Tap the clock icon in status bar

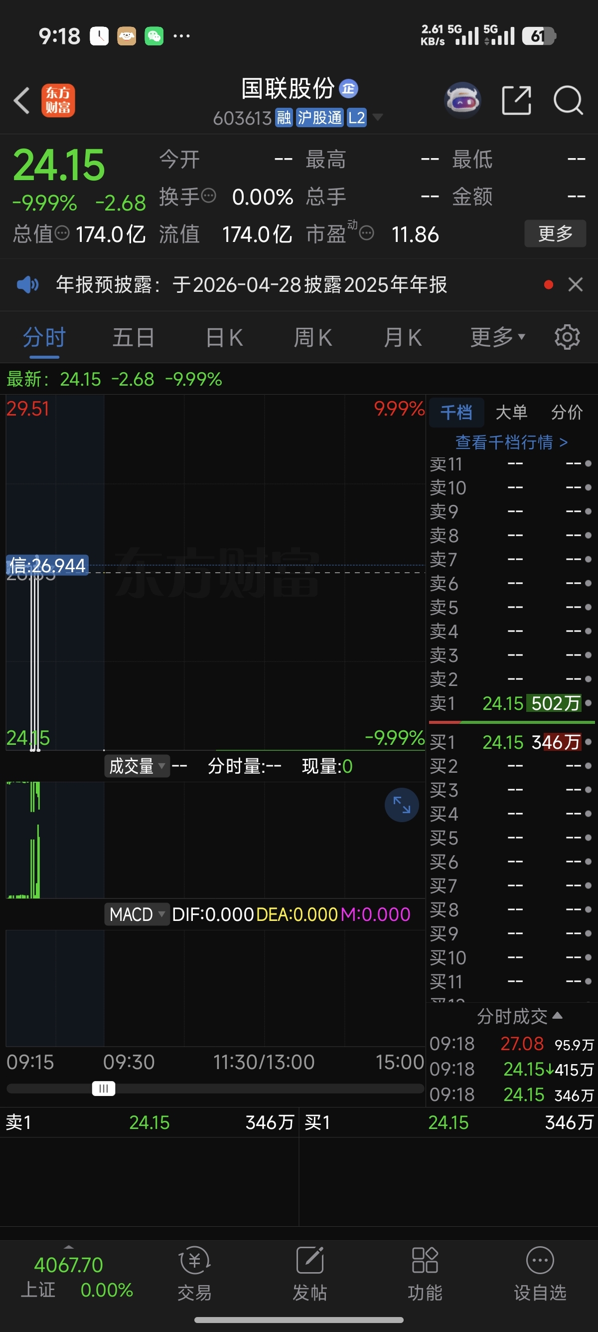[99, 36]
